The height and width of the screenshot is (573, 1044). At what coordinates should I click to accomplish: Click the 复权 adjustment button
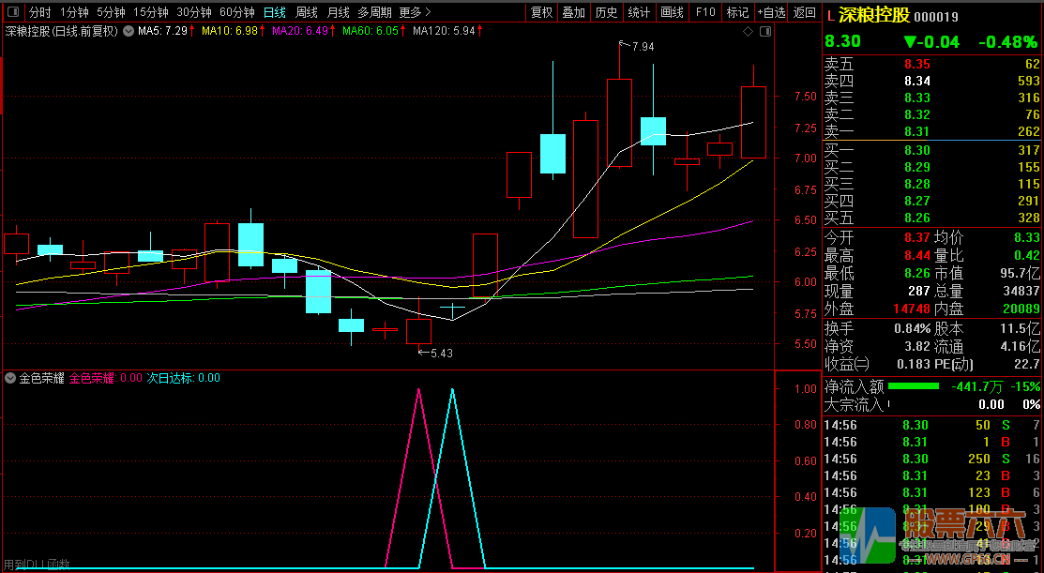coord(541,12)
